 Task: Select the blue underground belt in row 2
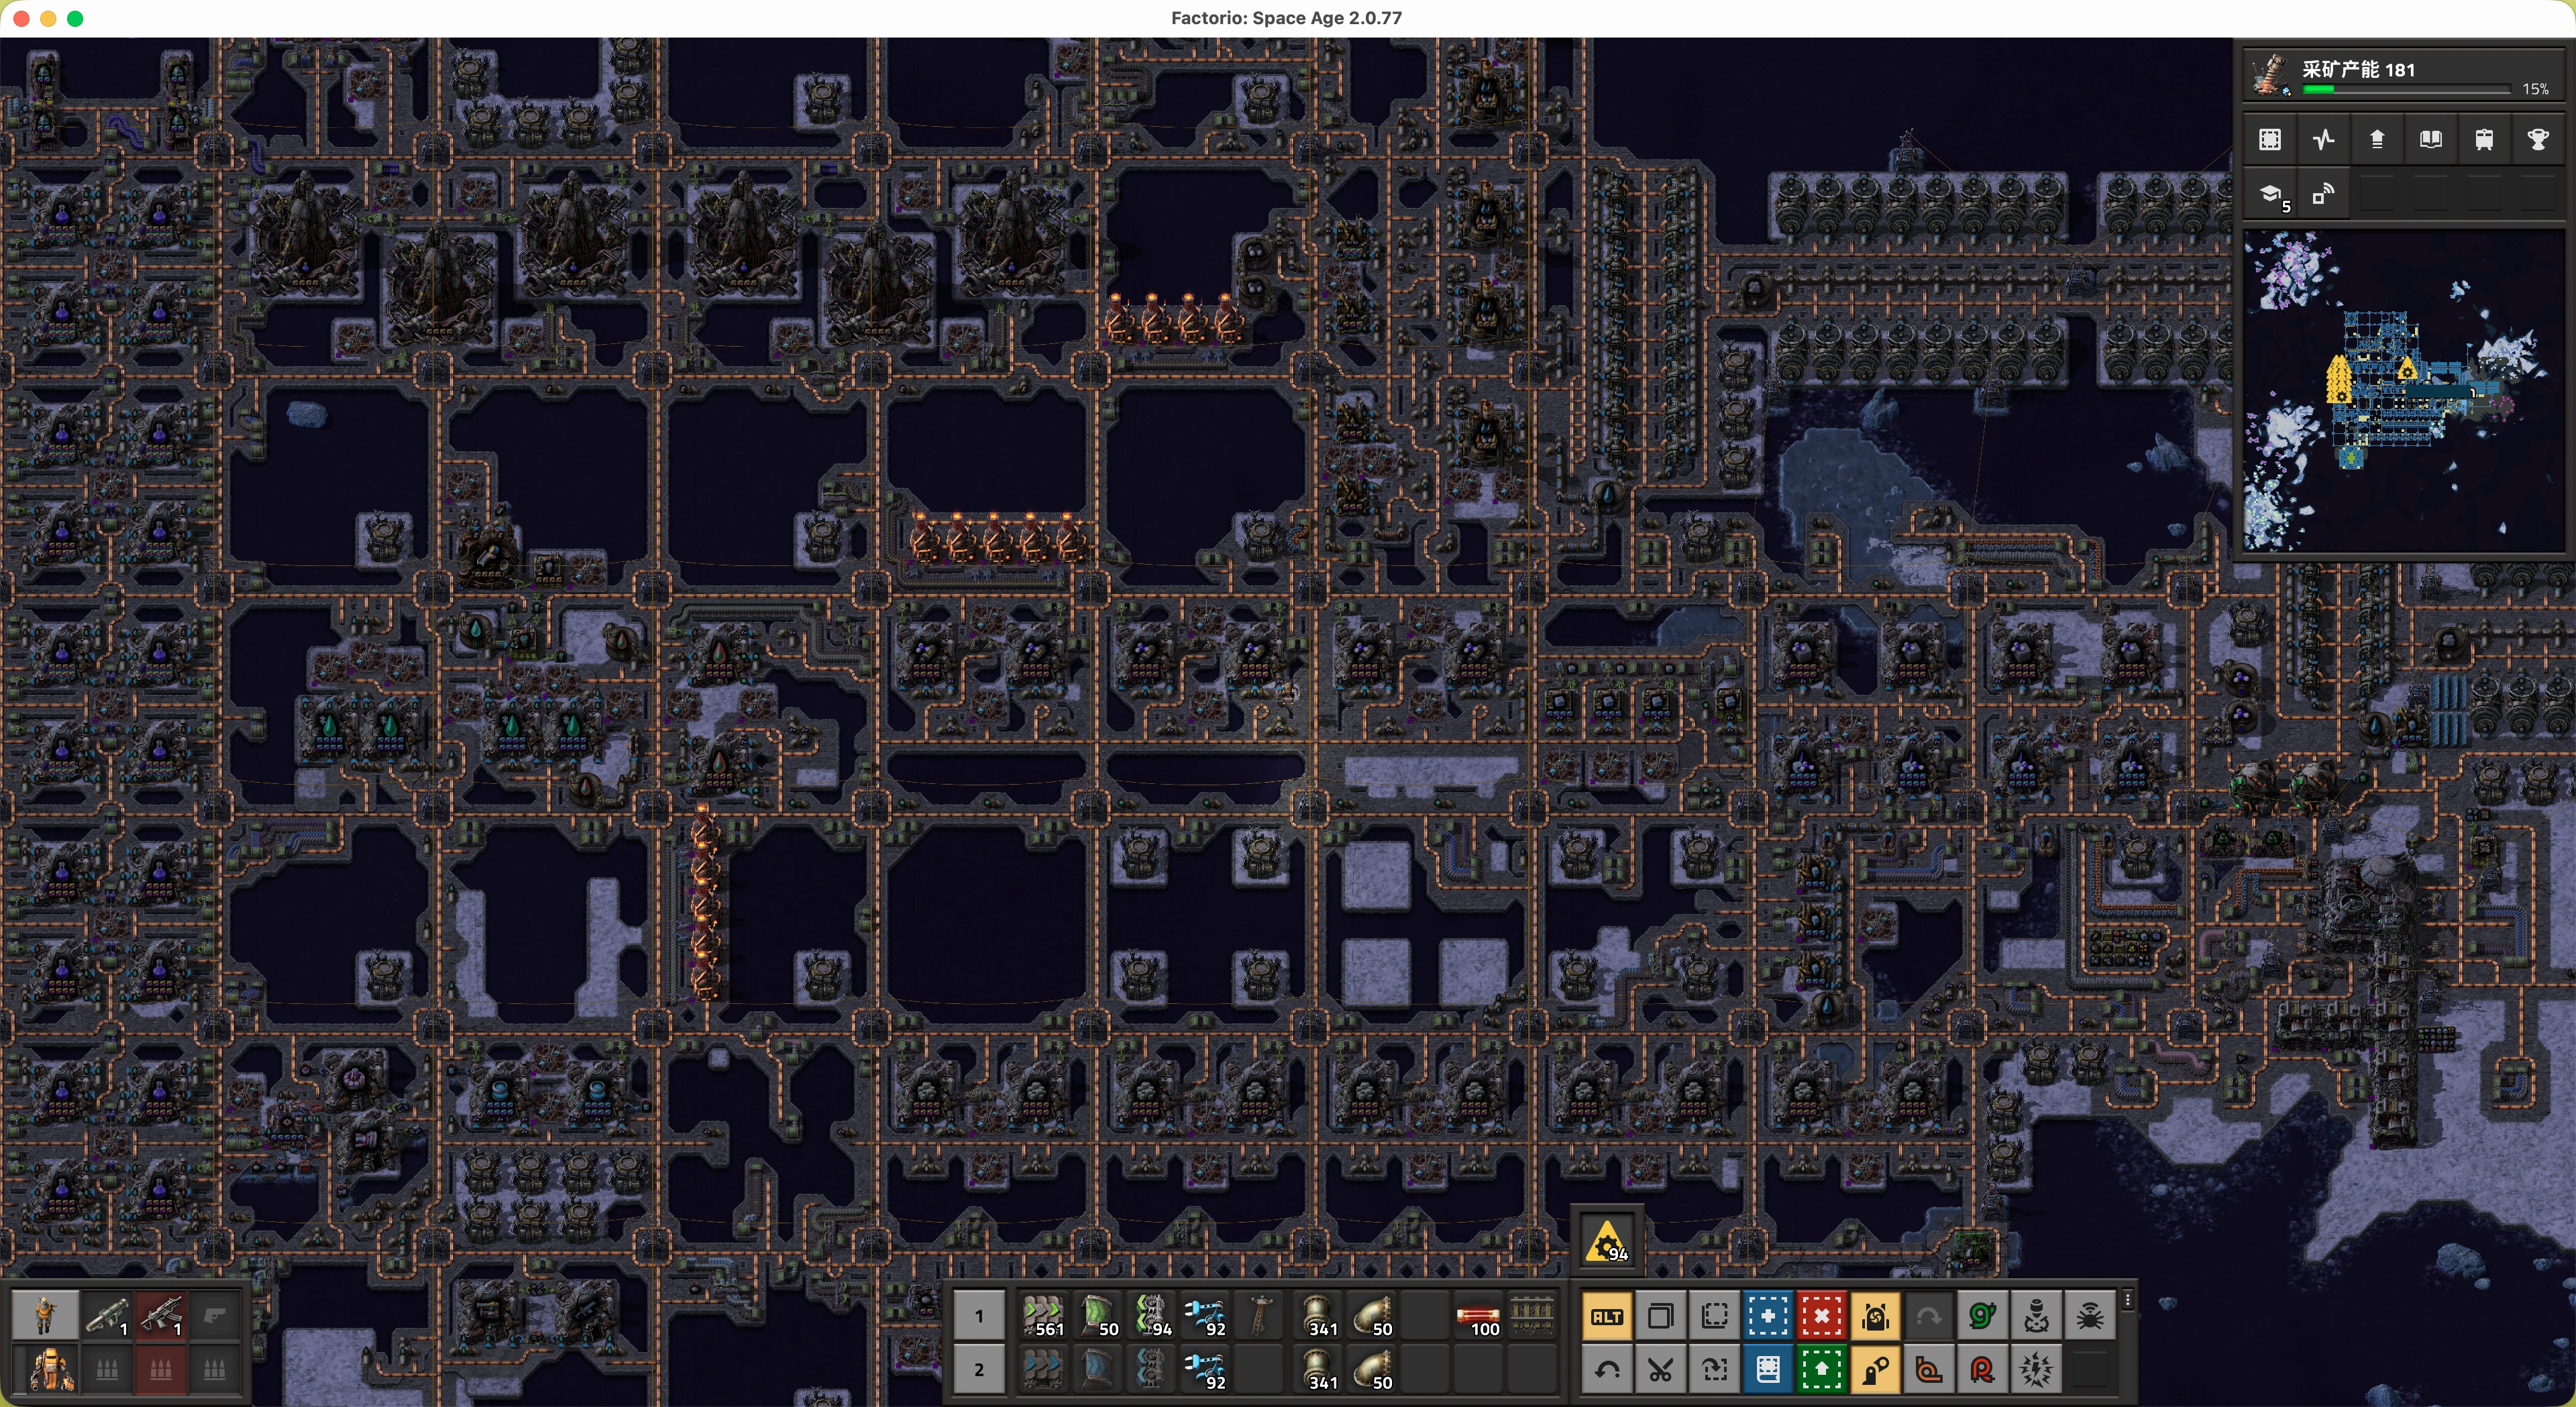click(x=1097, y=1370)
